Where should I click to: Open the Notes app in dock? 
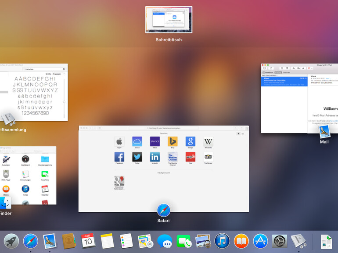(107, 241)
